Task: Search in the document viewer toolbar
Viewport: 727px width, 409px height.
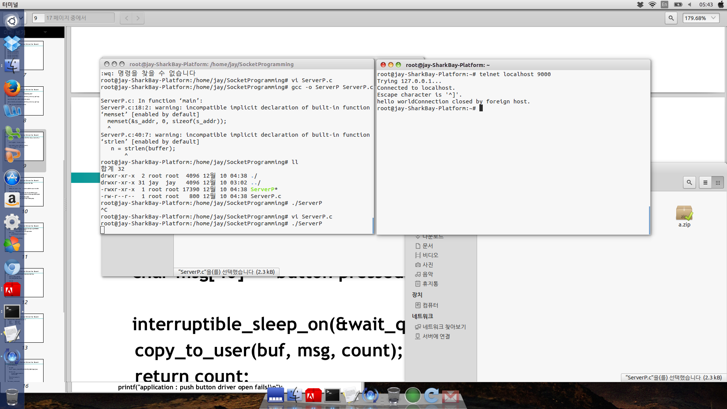Action: pos(671,18)
